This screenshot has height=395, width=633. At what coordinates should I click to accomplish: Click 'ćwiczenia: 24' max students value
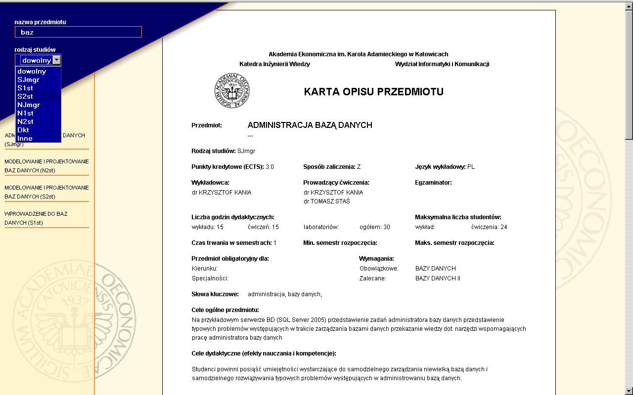click(489, 227)
